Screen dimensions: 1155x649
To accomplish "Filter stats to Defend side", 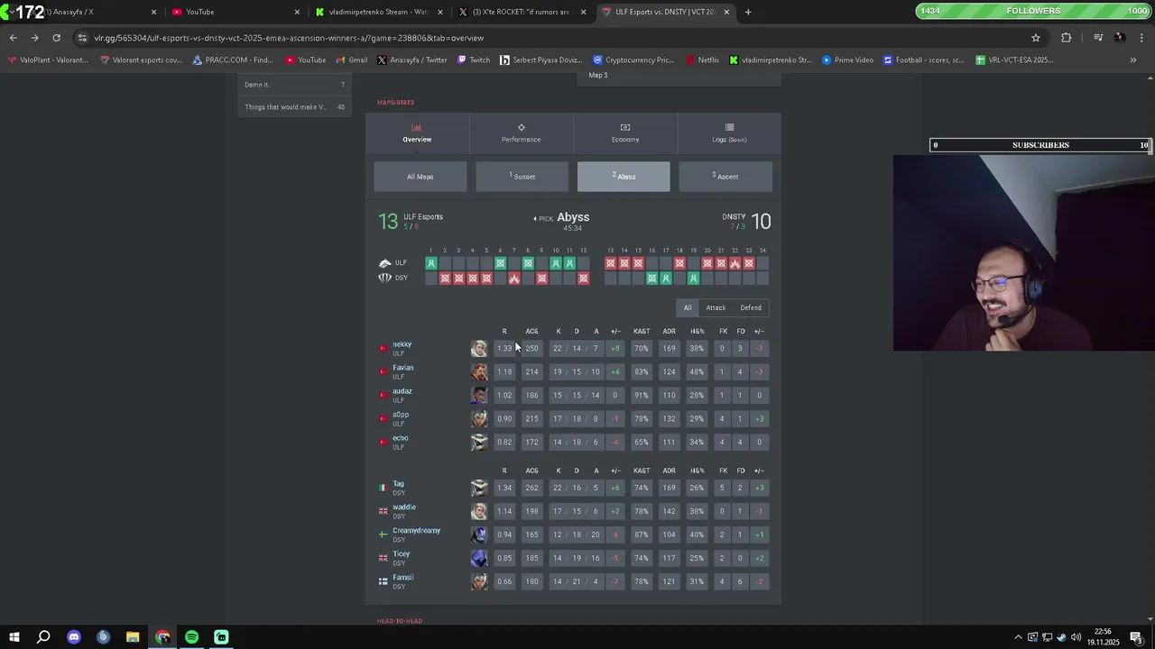I will 751,307.
